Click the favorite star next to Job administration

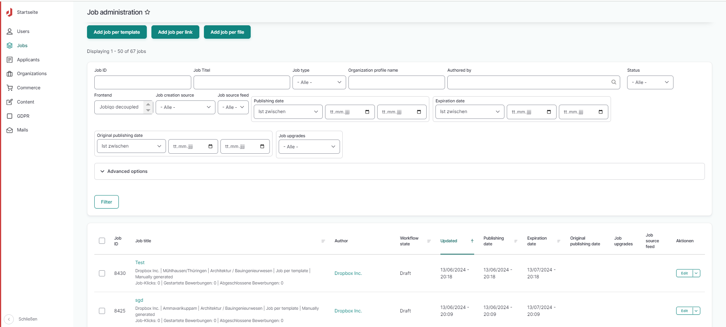(x=147, y=12)
